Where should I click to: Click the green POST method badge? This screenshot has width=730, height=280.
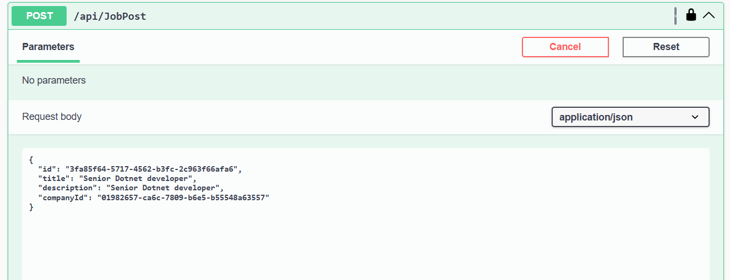point(39,16)
